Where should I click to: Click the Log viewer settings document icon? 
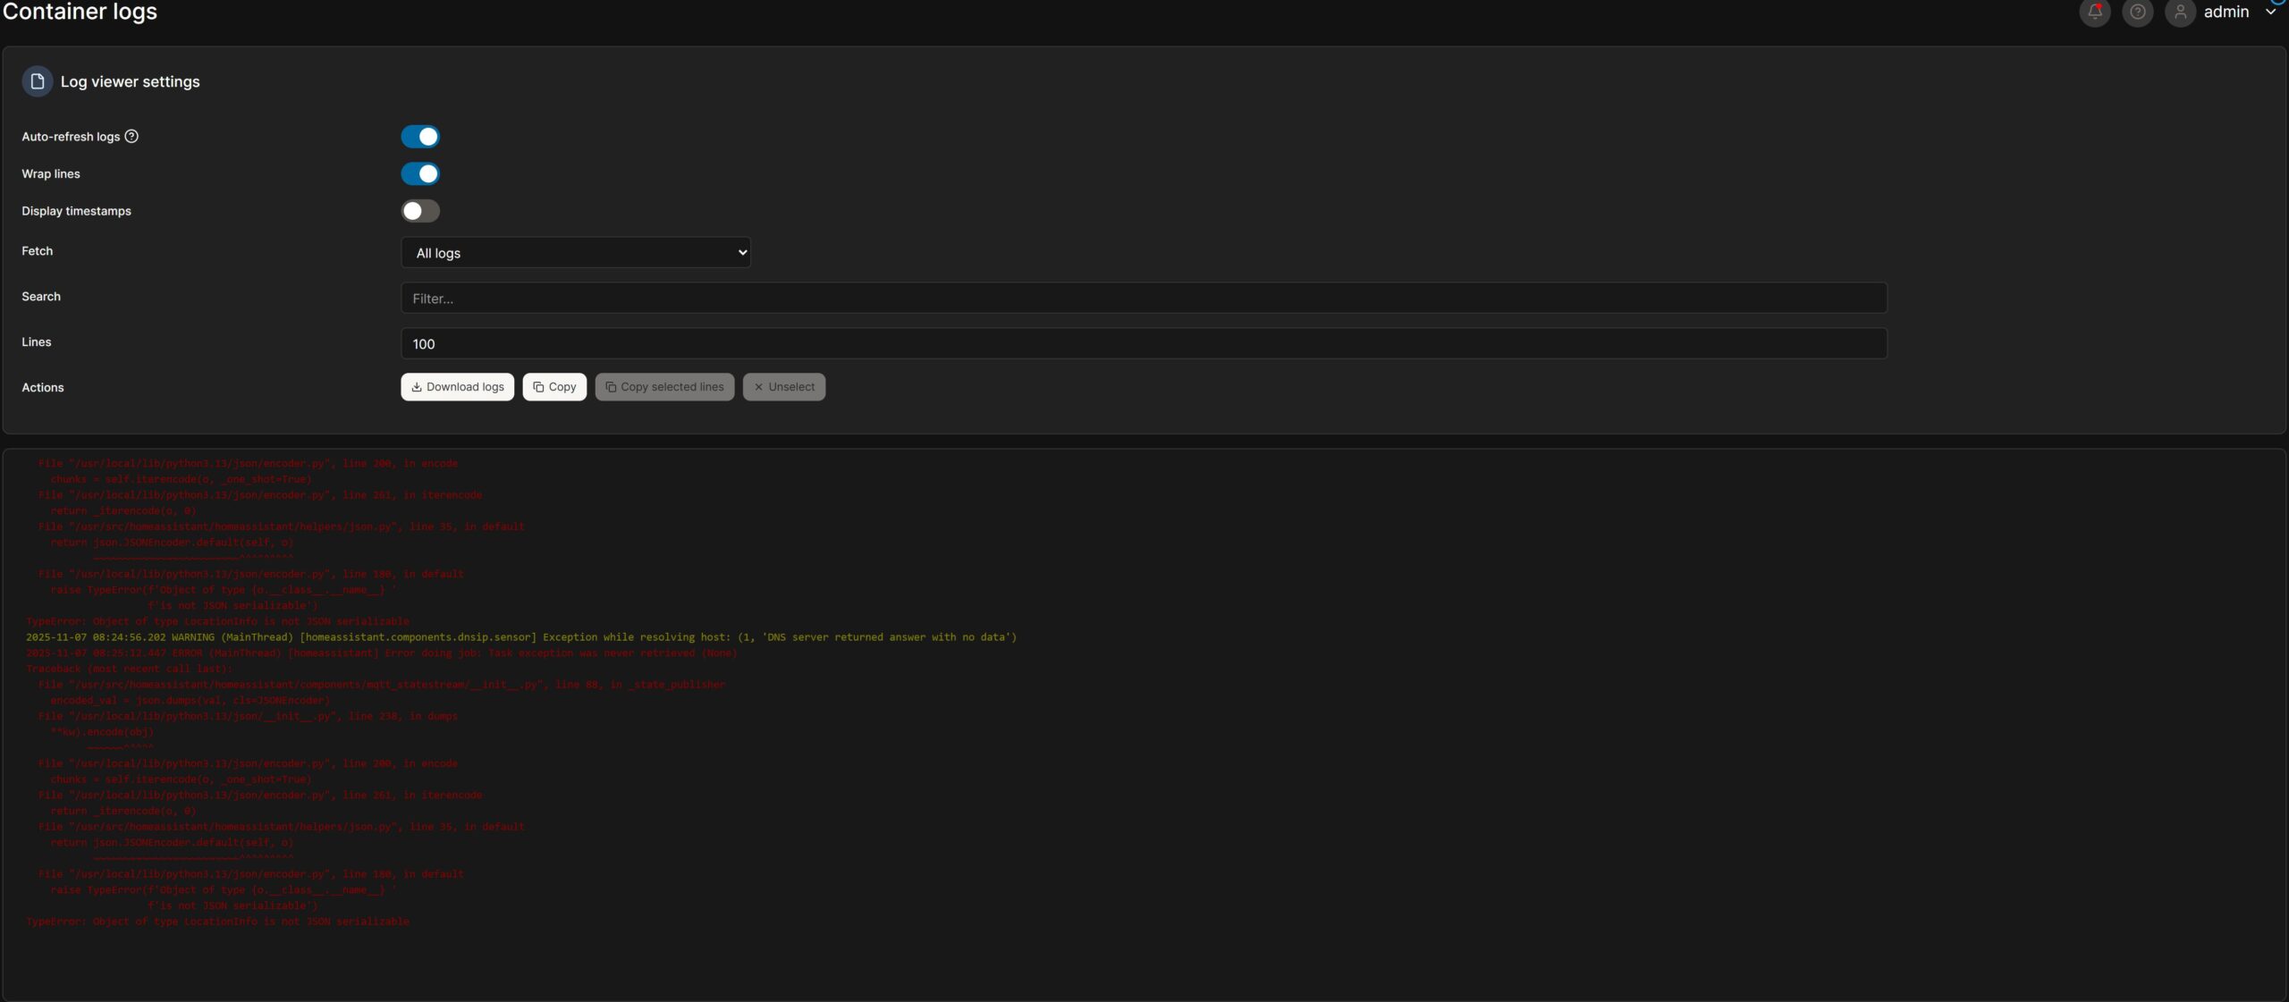coord(38,81)
